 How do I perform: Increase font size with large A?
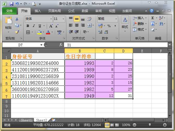tap(51, 26)
